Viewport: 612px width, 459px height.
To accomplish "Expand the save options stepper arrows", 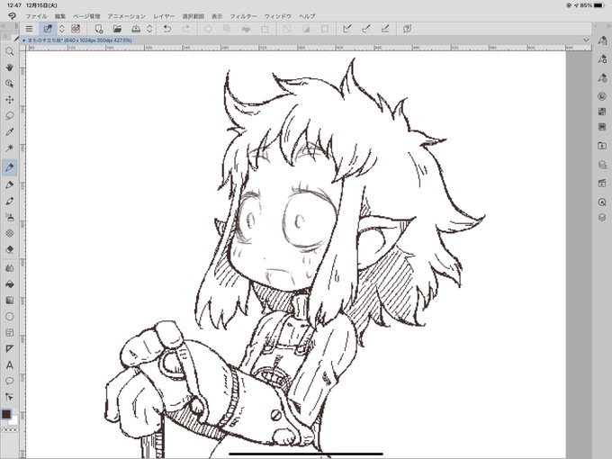I will coord(149,29).
